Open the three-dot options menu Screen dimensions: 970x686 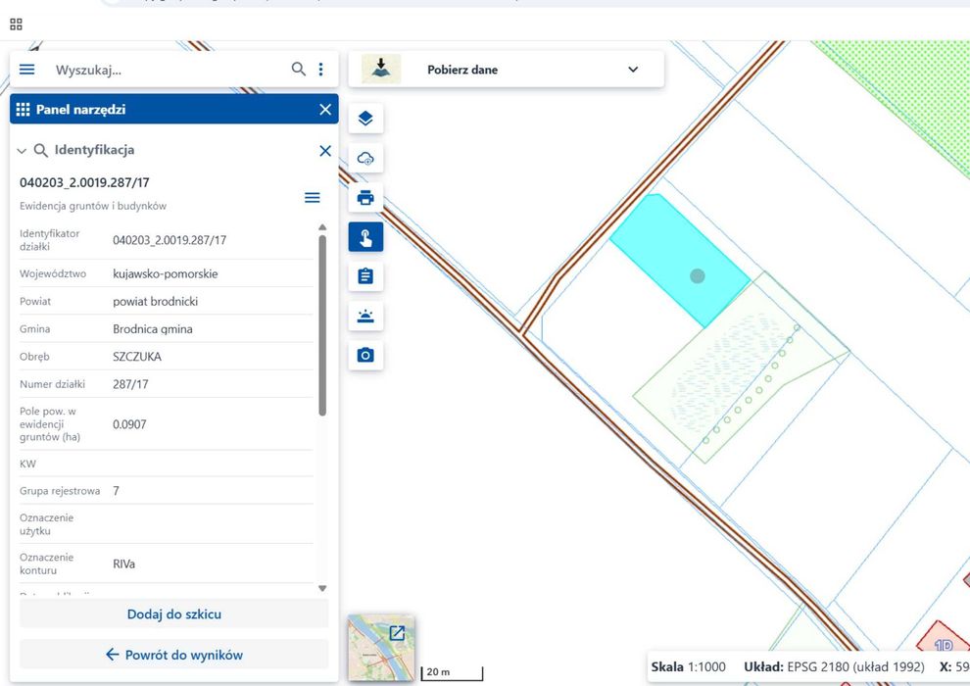(320, 70)
